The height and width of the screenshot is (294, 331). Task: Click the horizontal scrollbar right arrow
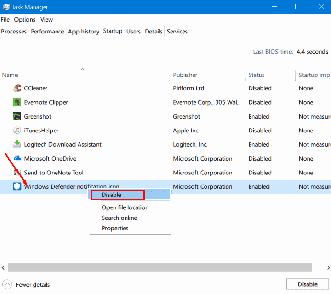327,267
